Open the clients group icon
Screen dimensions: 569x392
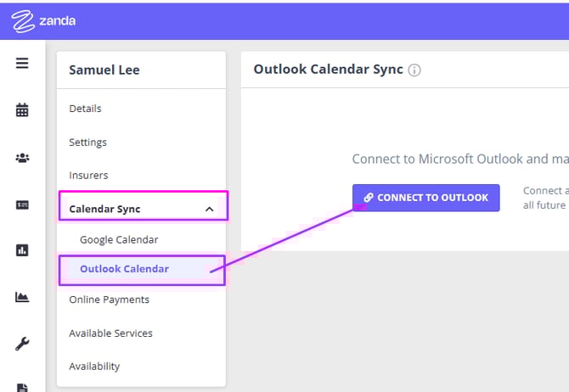point(22,157)
